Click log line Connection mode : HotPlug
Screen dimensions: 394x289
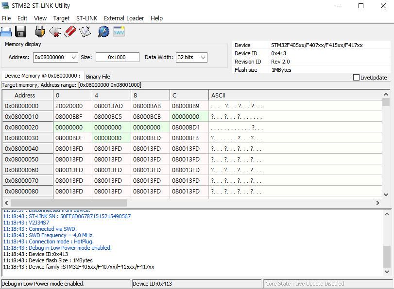coord(48,241)
